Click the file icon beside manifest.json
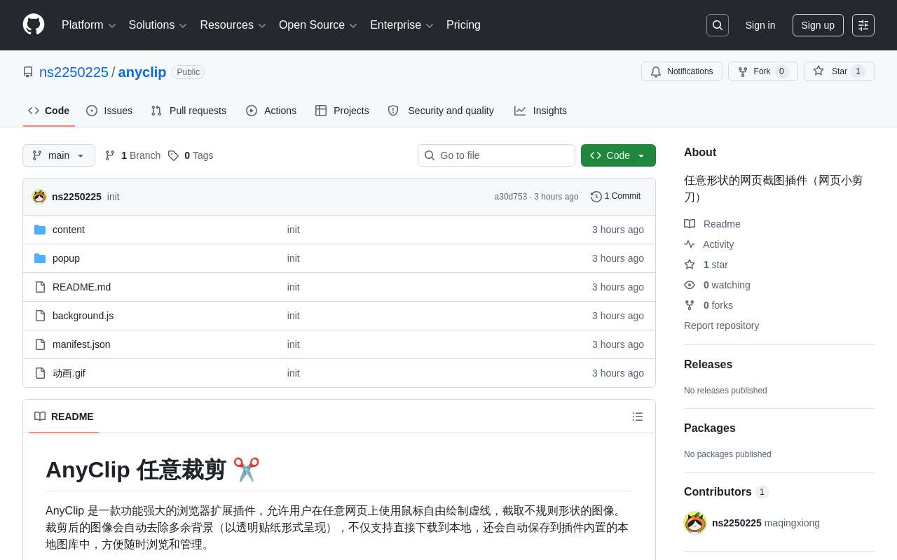Screen dimensions: 897x560 40,344
